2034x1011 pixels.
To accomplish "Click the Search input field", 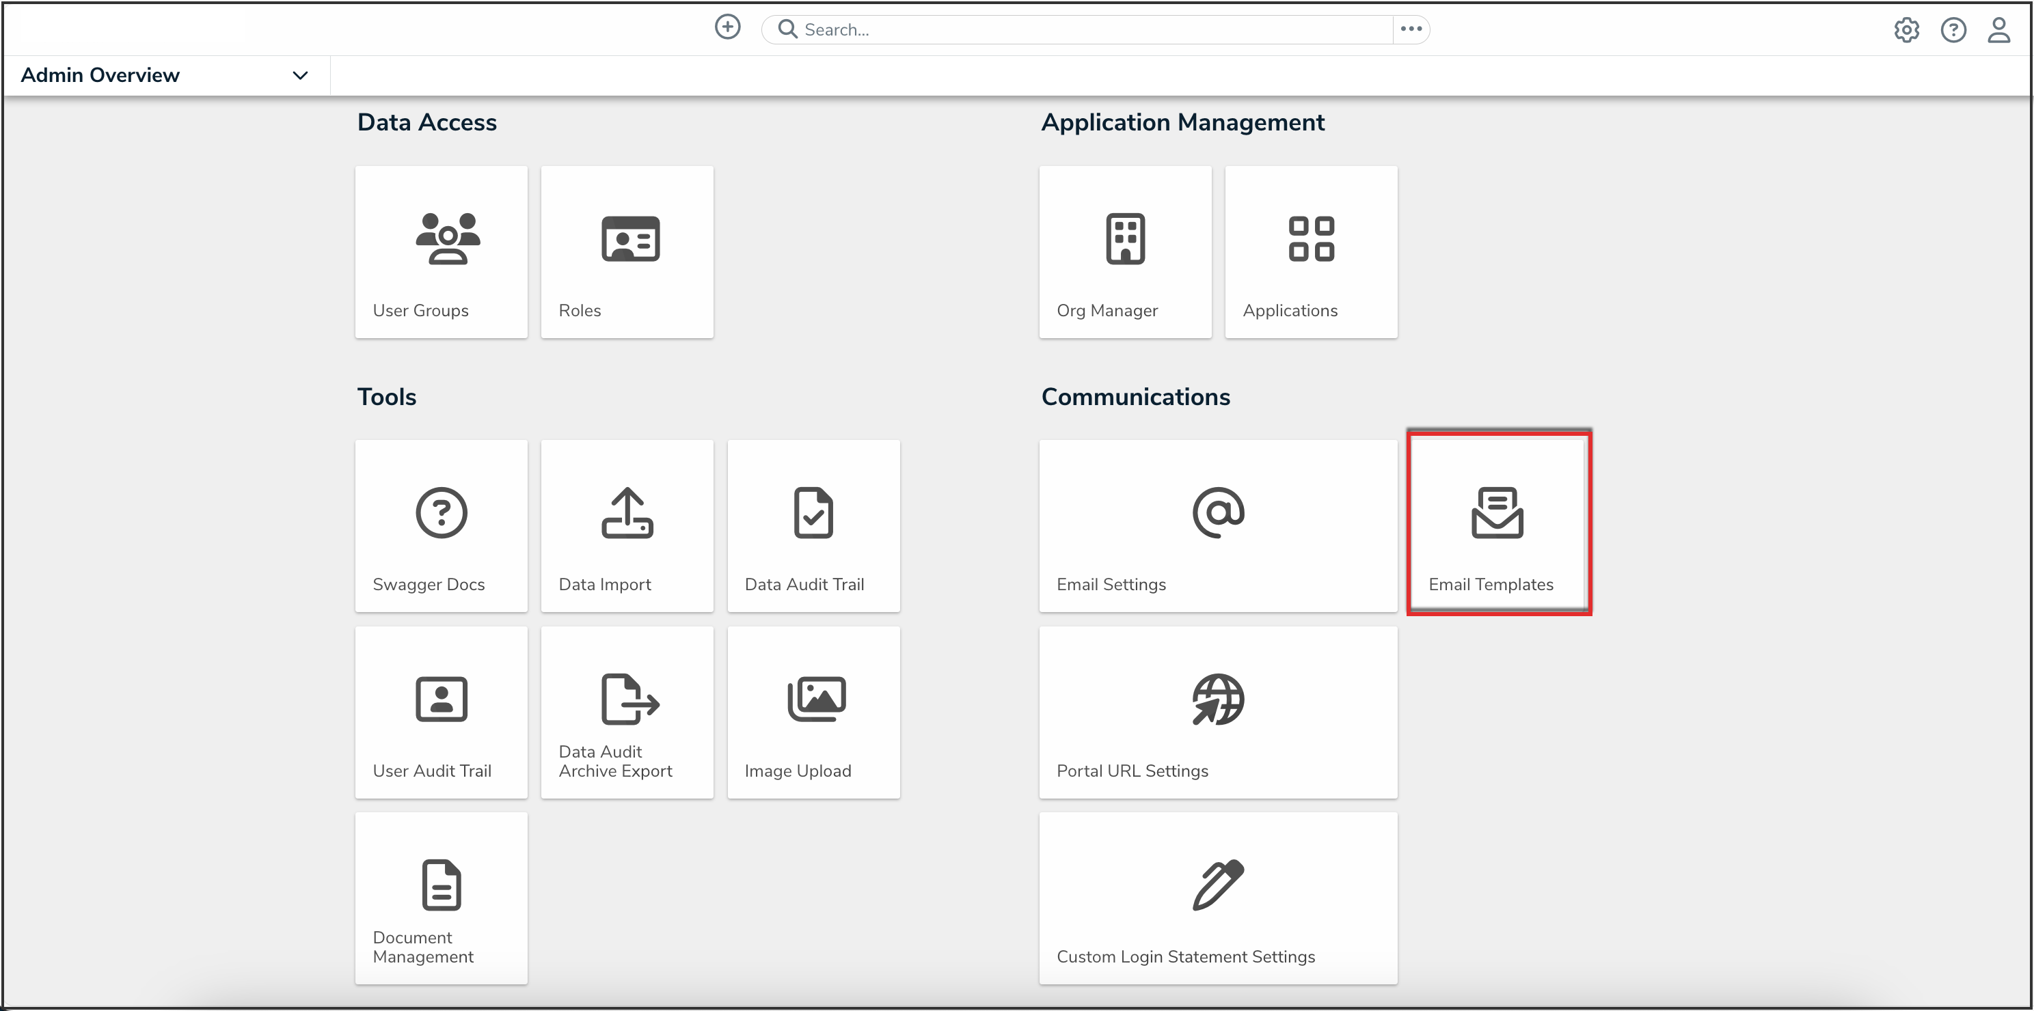I will pyautogui.click(x=1089, y=29).
